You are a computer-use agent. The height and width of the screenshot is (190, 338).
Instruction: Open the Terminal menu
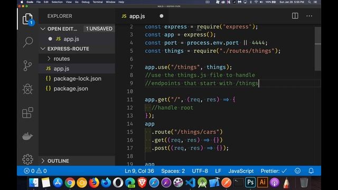98,2
